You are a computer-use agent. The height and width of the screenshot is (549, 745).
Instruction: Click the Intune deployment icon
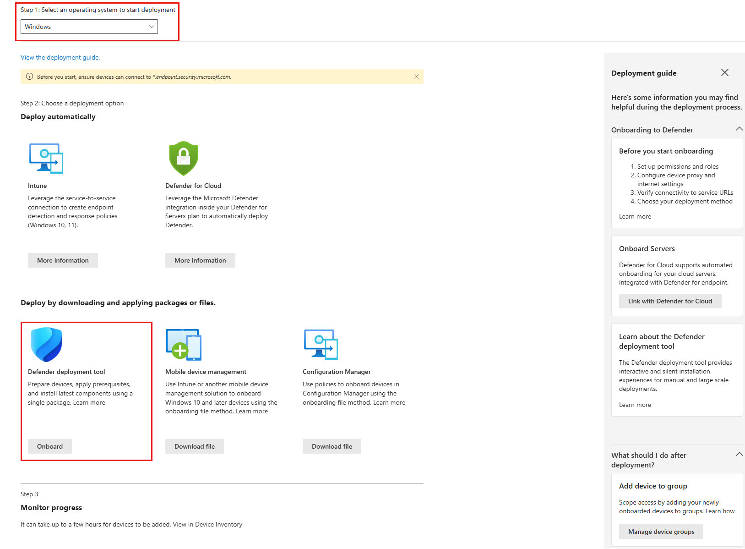coord(46,159)
